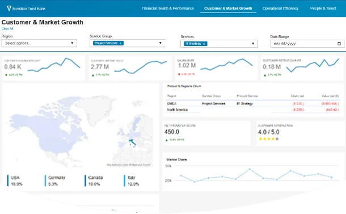
Task: Click the Customer & Market Growth heading
Action: pyautogui.click(x=43, y=22)
